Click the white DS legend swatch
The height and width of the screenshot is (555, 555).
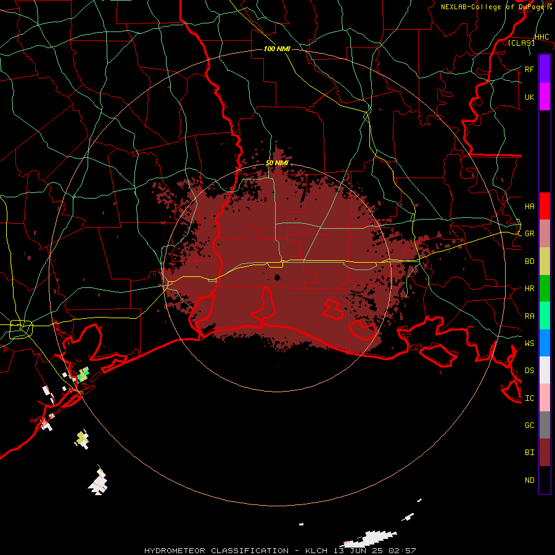[x=545, y=370]
